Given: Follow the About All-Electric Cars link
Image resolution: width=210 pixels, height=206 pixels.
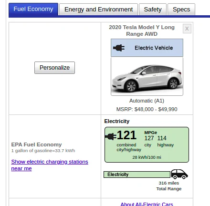Looking at the screenshot, I should pyautogui.click(x=147, y=204).
